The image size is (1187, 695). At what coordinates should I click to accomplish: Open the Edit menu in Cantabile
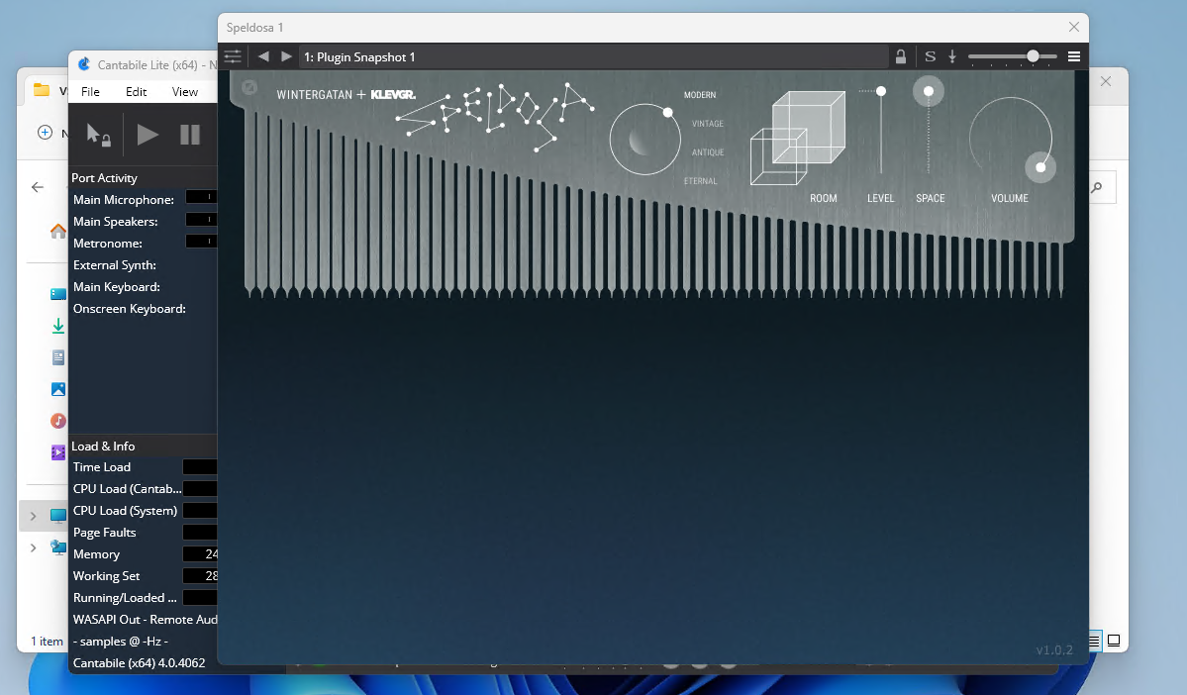[x=136, y=92]
